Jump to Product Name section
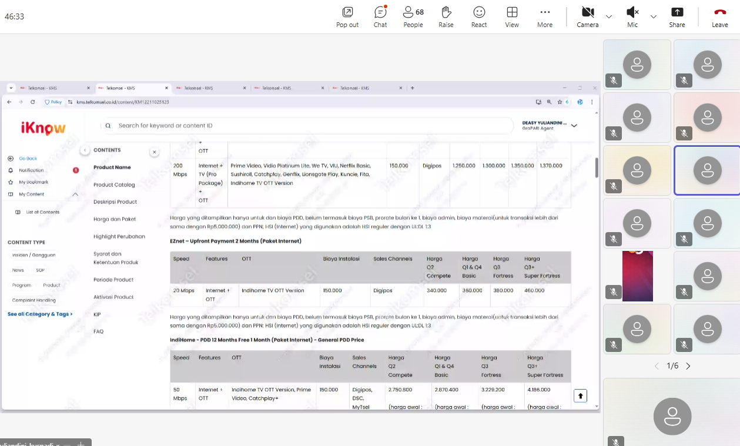Image resolution: width=740 pixels, height=446 pixels. click(x=112, y=167)
